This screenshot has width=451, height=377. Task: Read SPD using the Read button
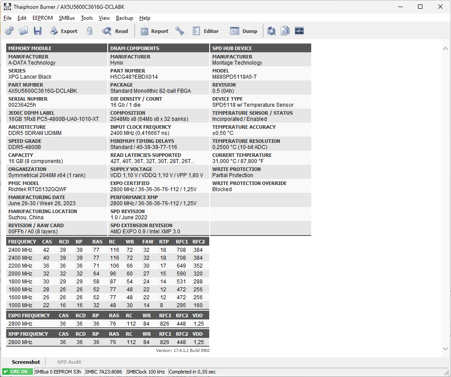[x=115, y=31]
